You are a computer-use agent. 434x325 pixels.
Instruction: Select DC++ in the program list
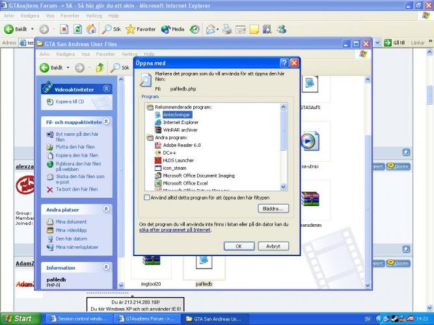point(169,152)
